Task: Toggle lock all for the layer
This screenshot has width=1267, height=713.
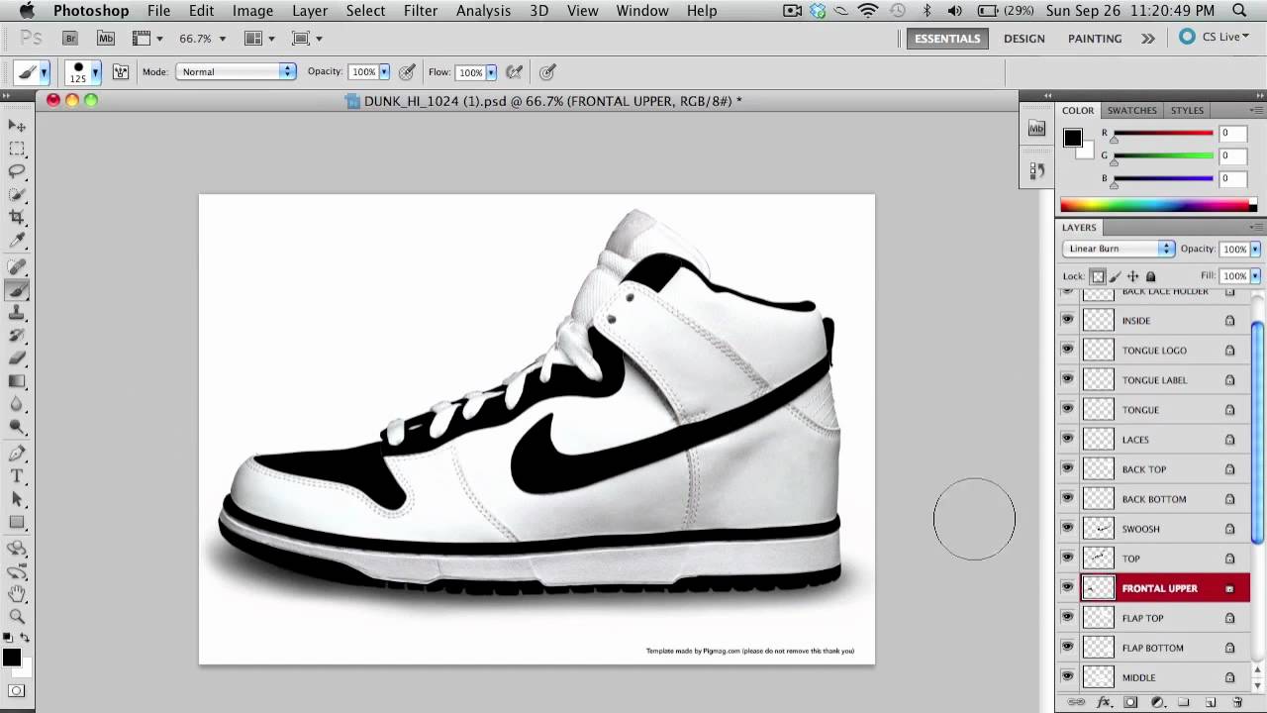Action: [x=1150, y=276]
